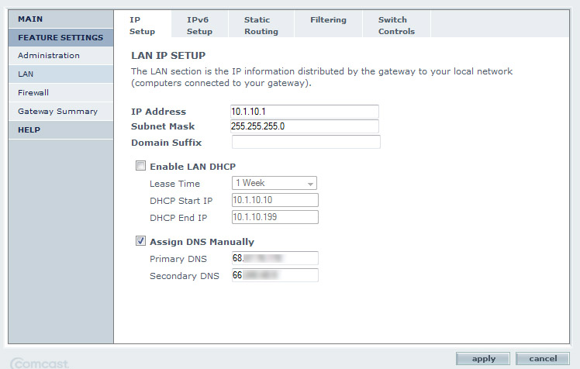Open the Administration sidebar item
This screenshot has width=580, height=369.
pos(60,56)
